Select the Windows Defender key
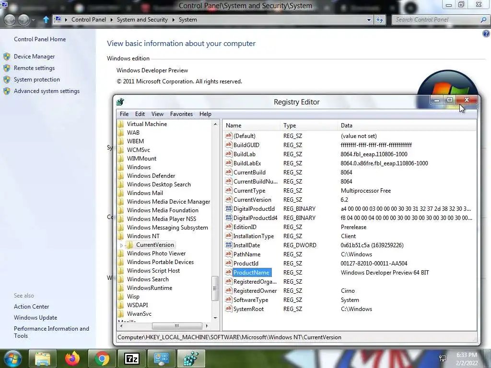This screenshot has height=368, width=491. tap(151, 176)
